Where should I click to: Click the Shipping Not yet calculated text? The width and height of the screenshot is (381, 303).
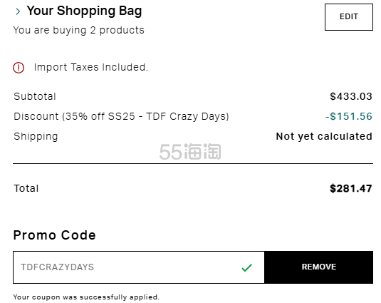(x=324, y=136)
